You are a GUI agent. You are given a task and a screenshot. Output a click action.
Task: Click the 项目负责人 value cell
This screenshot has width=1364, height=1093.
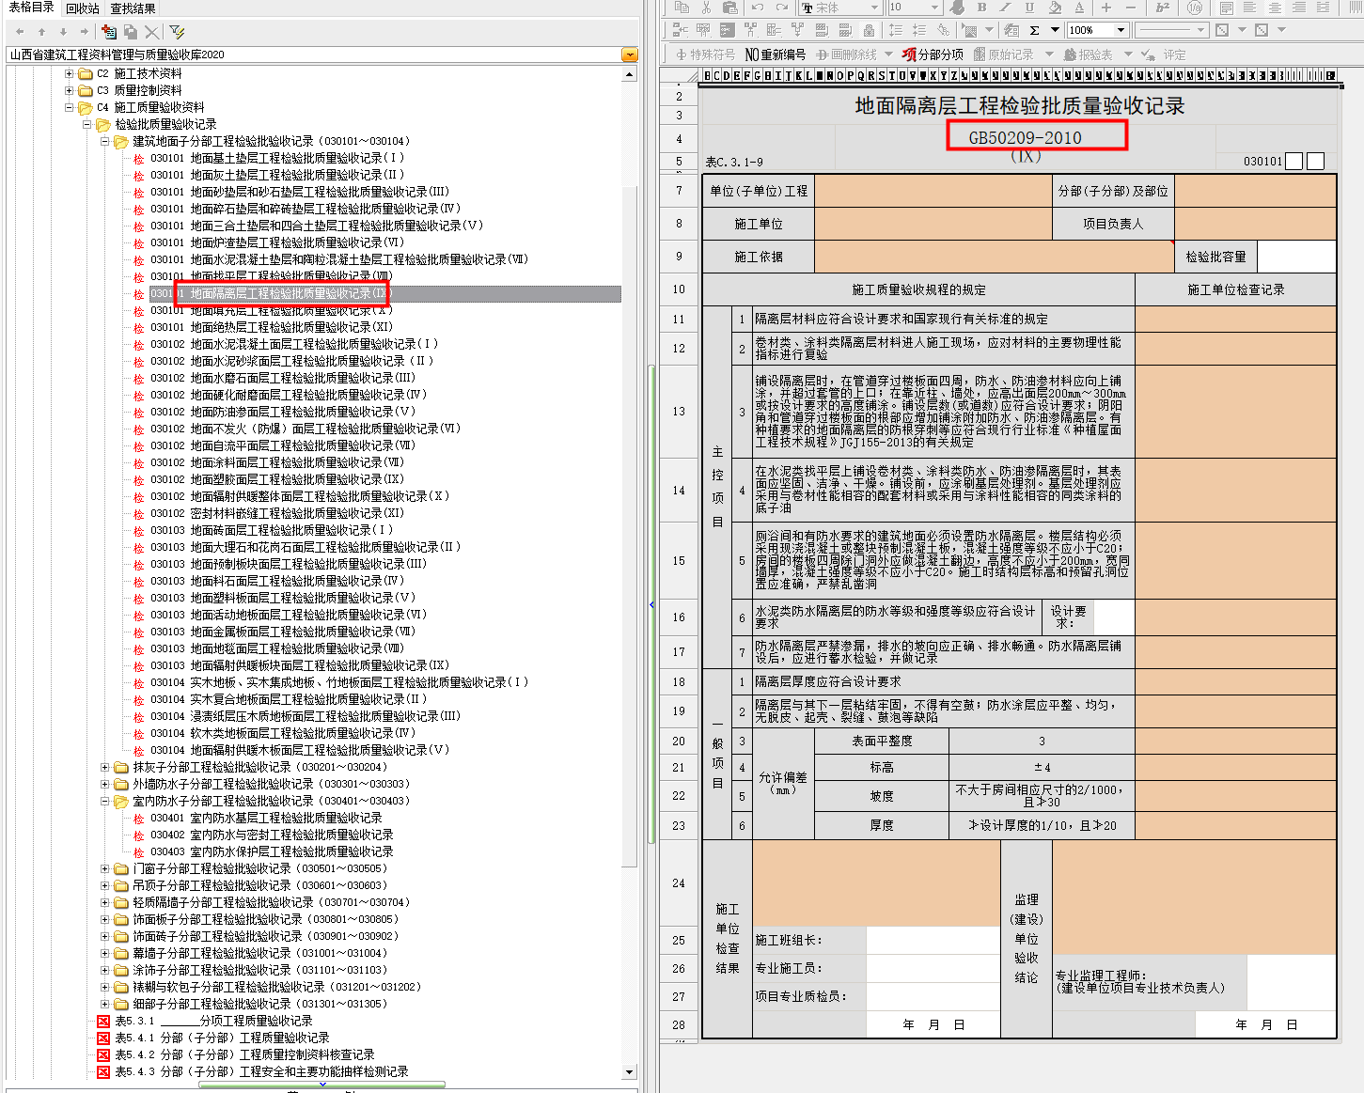[1255, 224]
